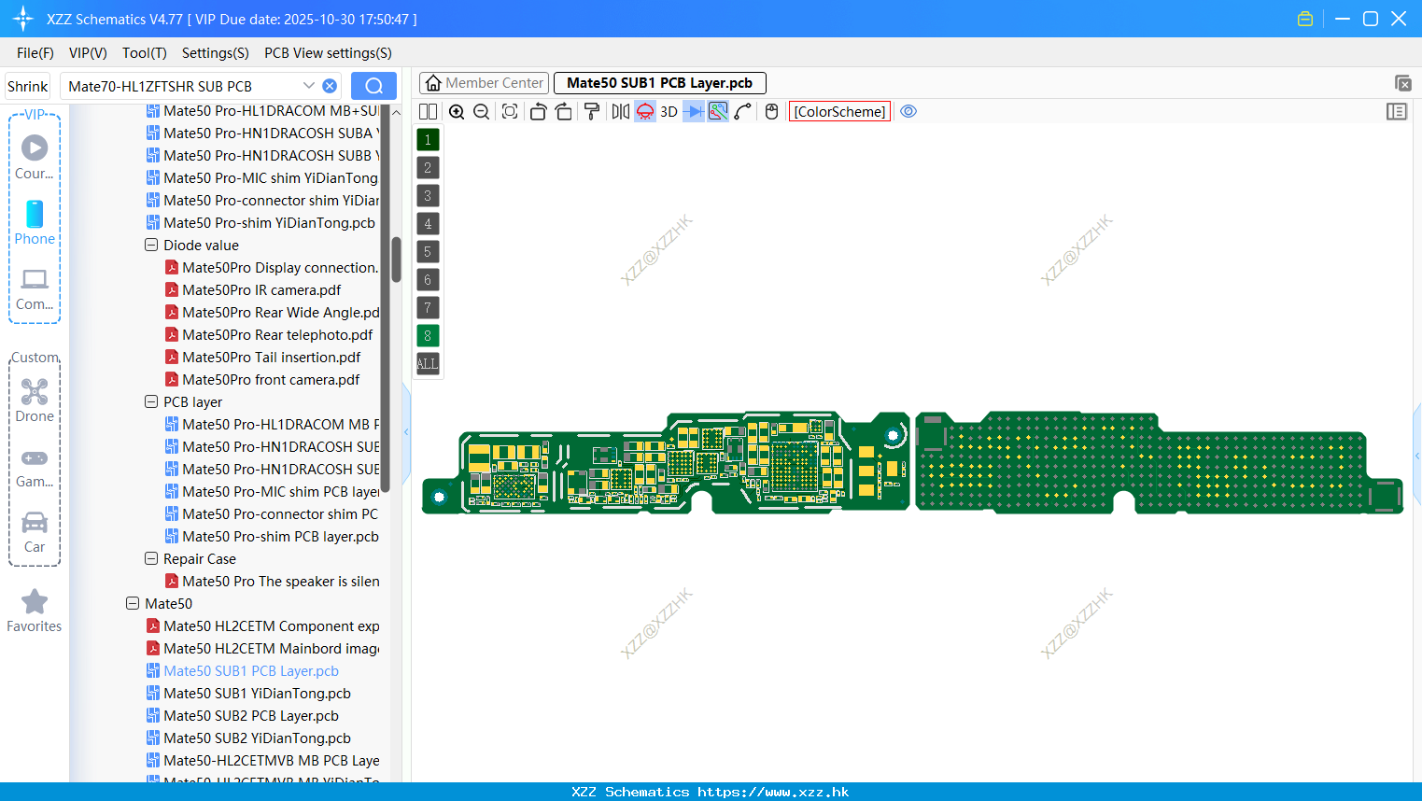
Task: Show PCB layer 2
Action: pyautogui.click(x=428, y=168)
